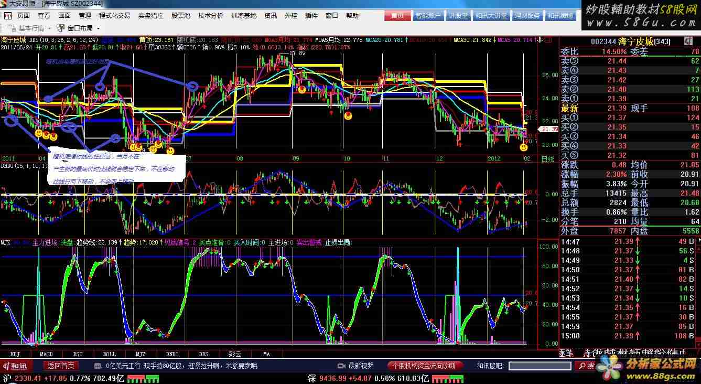Open the 页面 menu

(x=24, y=16)
